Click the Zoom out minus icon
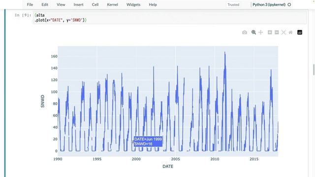 pyautogui.click(x=277, y=32)
